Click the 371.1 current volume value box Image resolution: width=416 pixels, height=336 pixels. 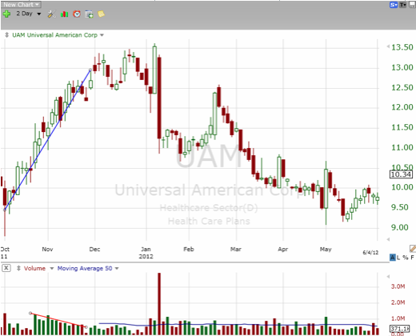click(400, 328)
